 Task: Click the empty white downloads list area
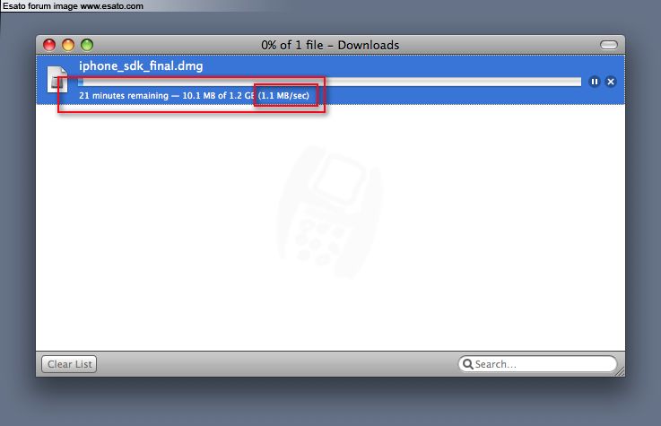tap(330, 228)
